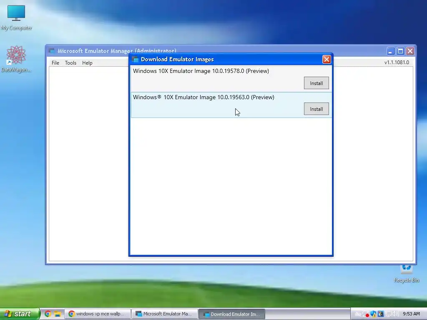Close the Microsoft Emulator Manager window

click(x=410, y=51)
